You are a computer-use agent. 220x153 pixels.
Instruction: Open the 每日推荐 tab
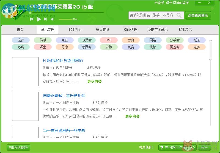tap(103, 29)
